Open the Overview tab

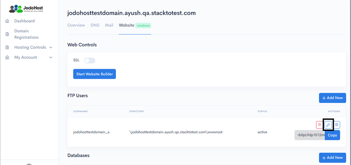(76, 25)
